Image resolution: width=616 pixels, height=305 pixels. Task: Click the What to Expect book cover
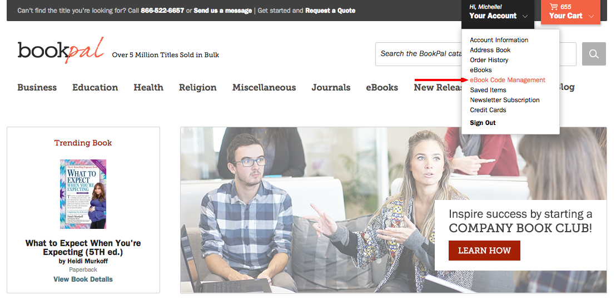(x=83, y=194)
